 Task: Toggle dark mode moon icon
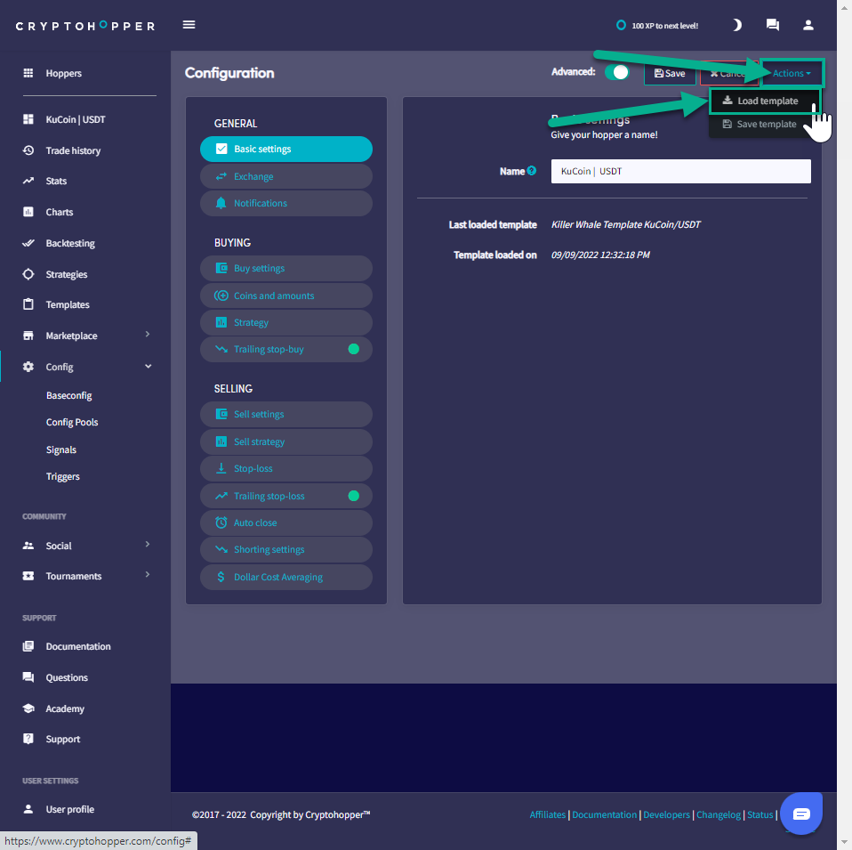736,25
